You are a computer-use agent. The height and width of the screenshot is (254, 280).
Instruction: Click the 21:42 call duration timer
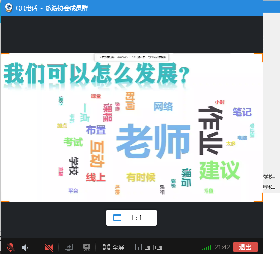coord(222,247)
